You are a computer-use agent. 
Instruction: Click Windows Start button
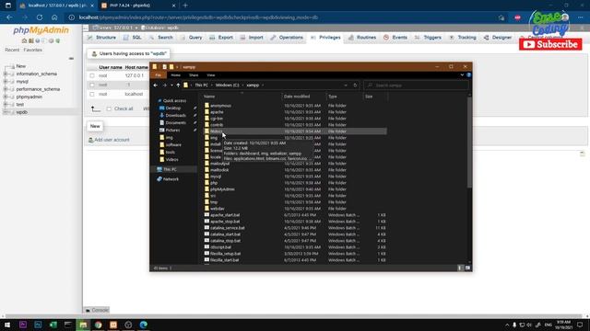[7, 325]
